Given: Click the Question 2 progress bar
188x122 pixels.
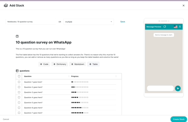Looking at the screenshot, I should 80,87.
